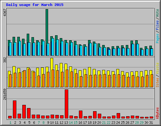Click the day 31 axis label
This screenshot has width=161, height=126.
pyautogui.click(x=151, y=123)
